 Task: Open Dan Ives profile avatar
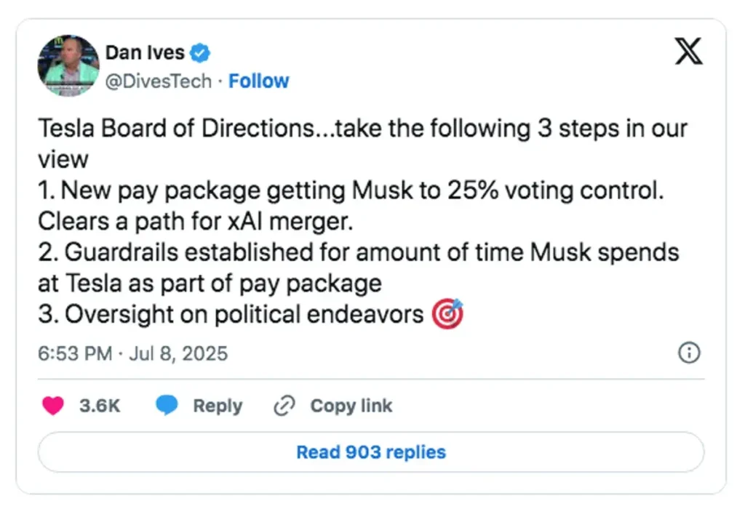pyautogui.click(x=68, y=65)
